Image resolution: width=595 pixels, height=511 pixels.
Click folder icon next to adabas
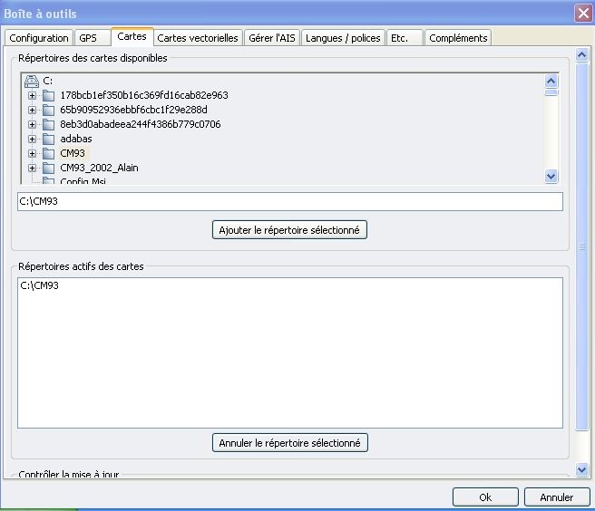pos(49,139)
